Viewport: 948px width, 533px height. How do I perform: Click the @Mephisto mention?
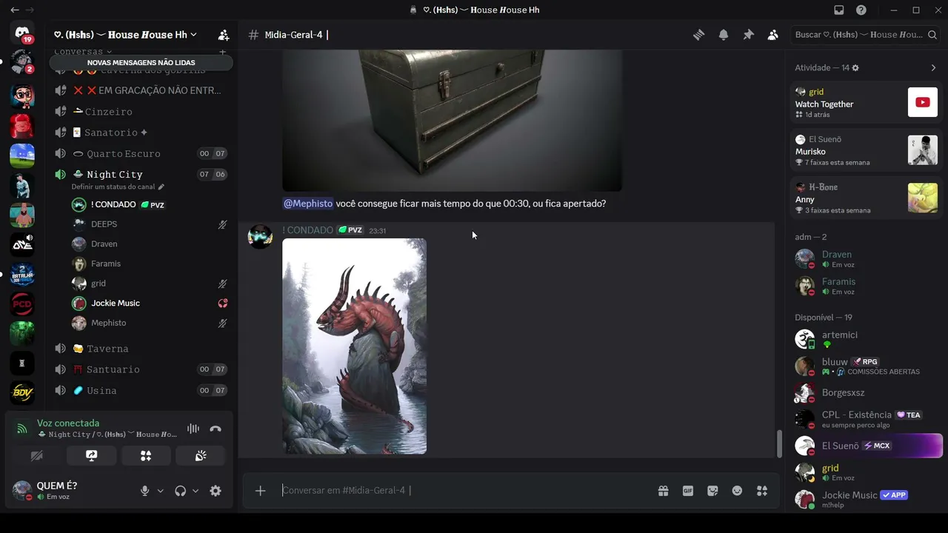(308, 204)
